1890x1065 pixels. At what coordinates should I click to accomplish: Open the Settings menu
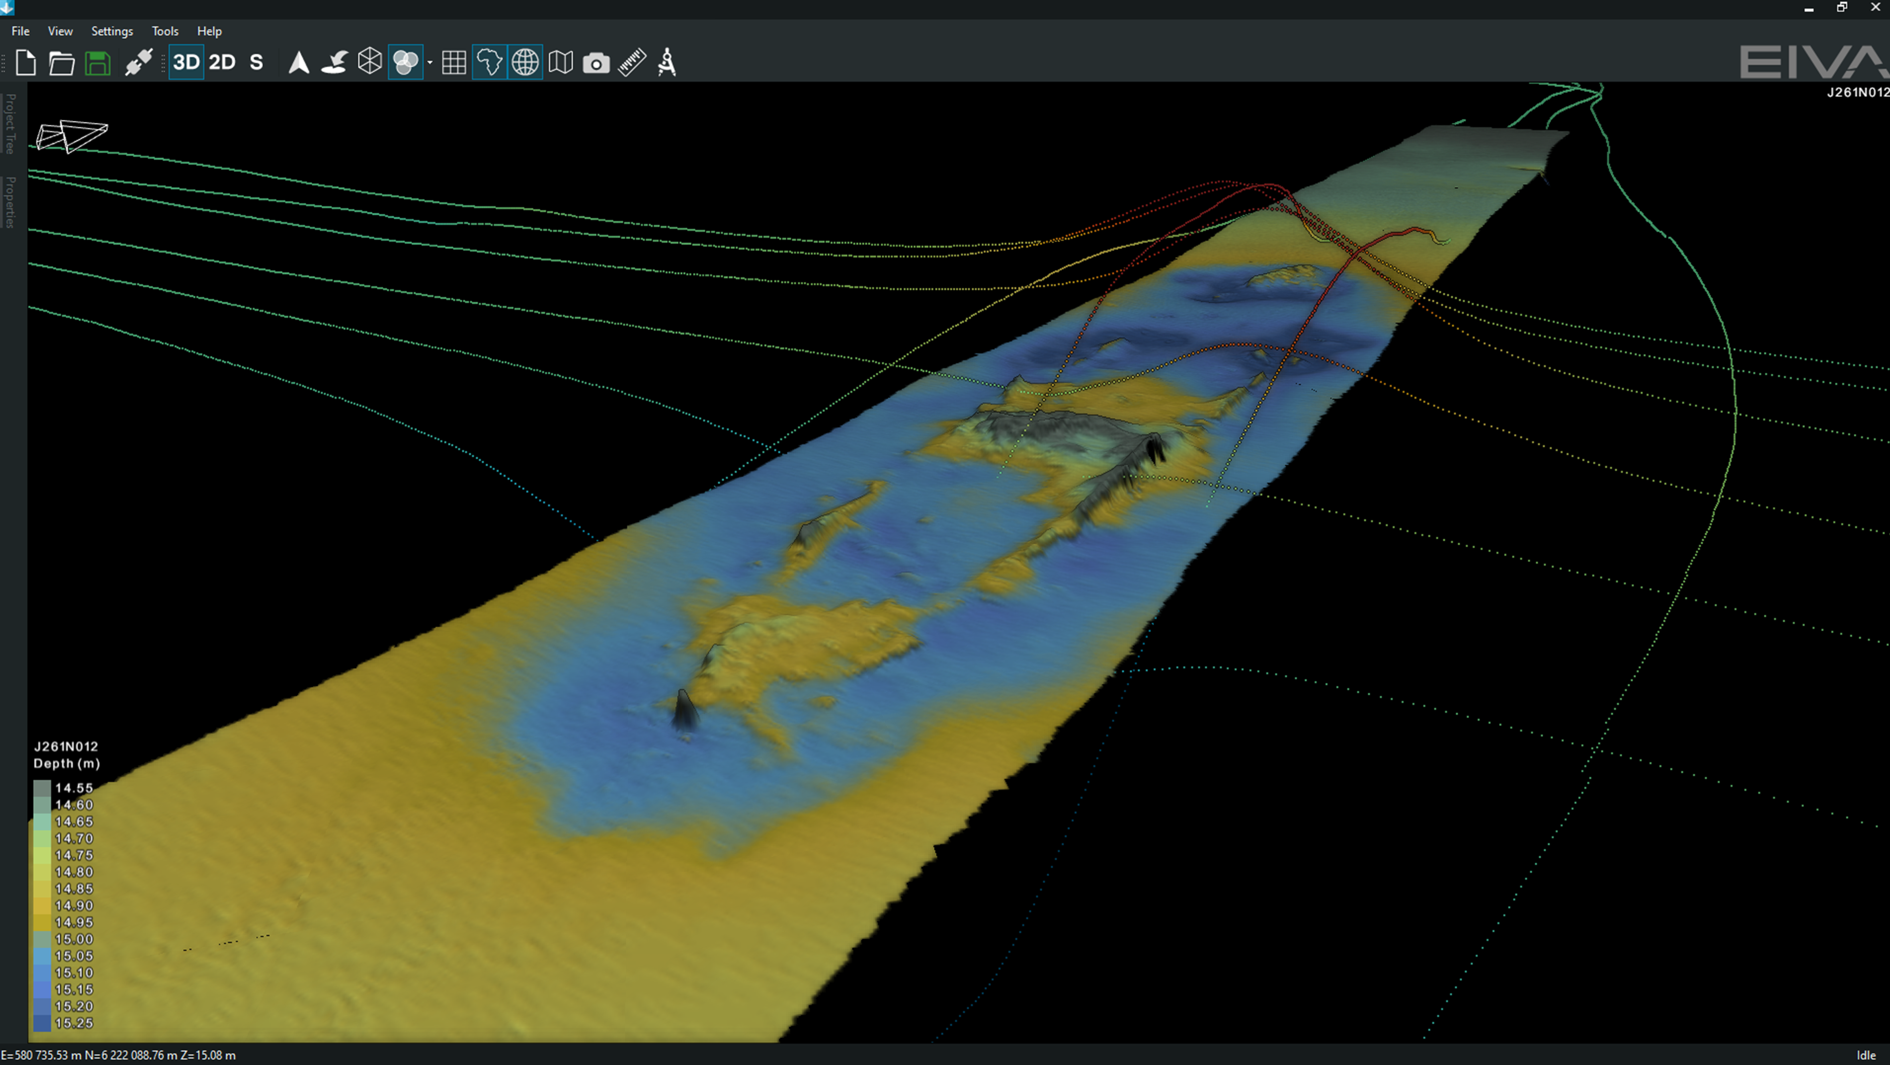(111, 31)
